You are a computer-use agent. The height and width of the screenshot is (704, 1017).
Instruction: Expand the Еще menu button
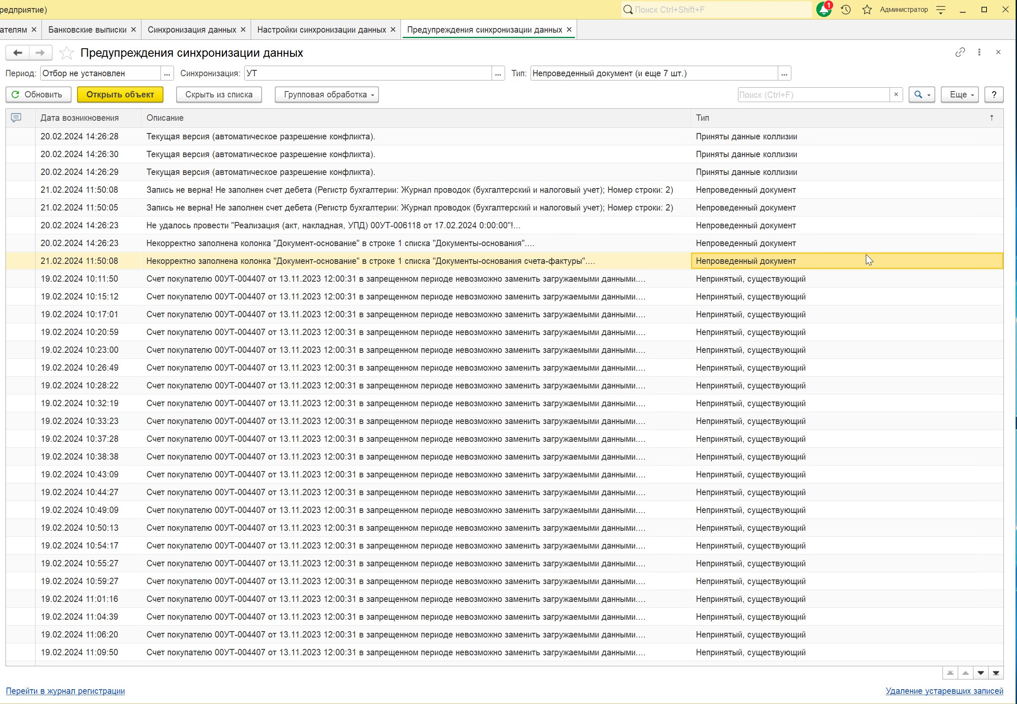(959, 94)
